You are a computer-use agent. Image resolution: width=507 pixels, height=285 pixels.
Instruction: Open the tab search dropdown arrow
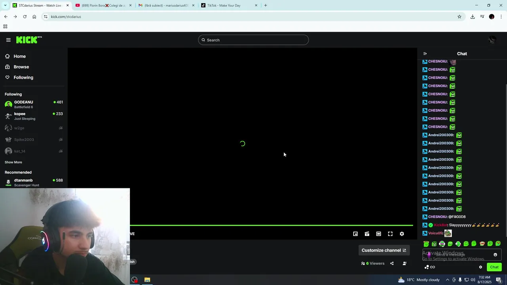click(5, 6)
